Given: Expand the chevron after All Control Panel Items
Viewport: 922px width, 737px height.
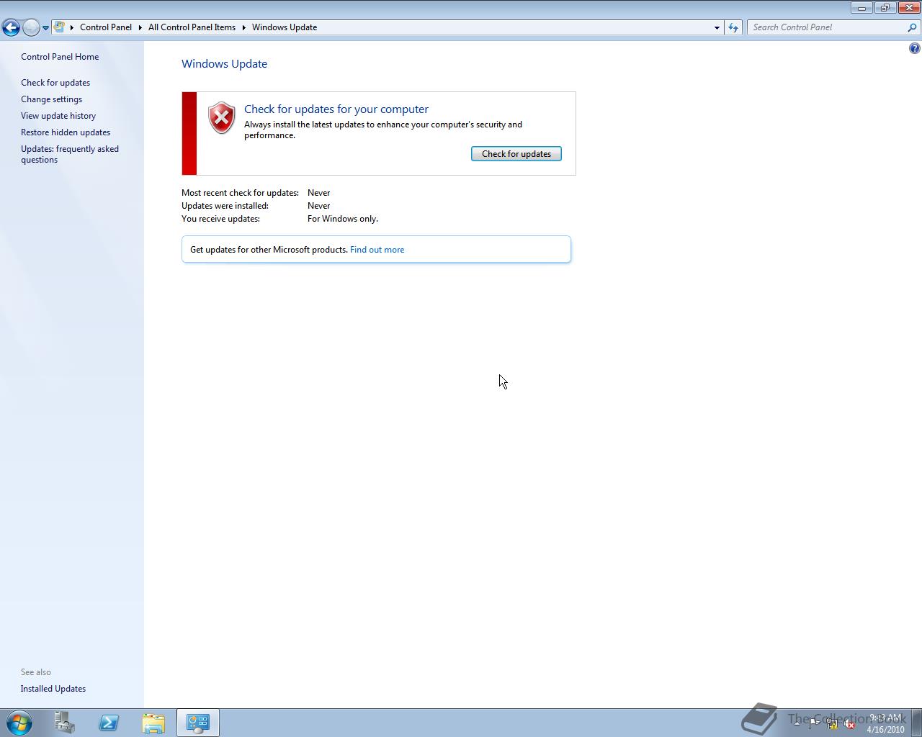Looking at the screenshot, I should click(x=243, y=27).
